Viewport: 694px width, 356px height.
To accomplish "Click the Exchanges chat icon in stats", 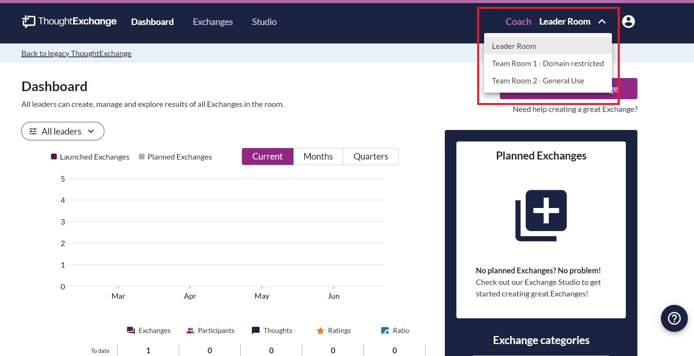I will (131, 331).
